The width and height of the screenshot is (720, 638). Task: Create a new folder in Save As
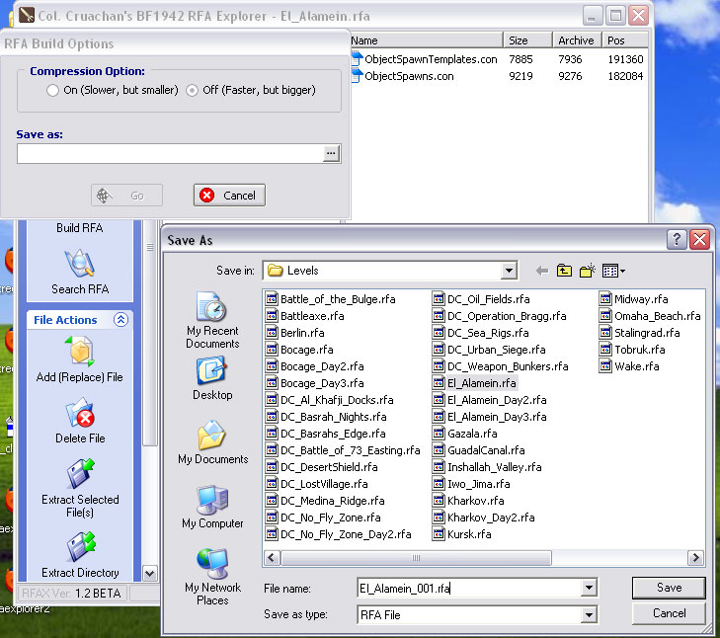click(x=588, y=271)
